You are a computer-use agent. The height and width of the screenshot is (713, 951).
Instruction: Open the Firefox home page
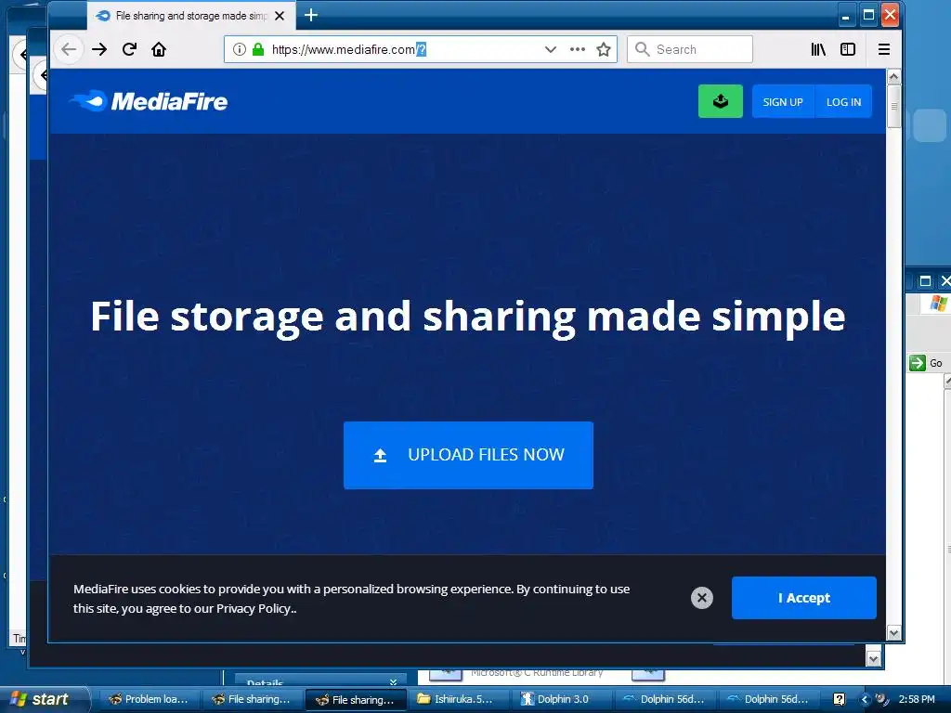coord(159,49)
